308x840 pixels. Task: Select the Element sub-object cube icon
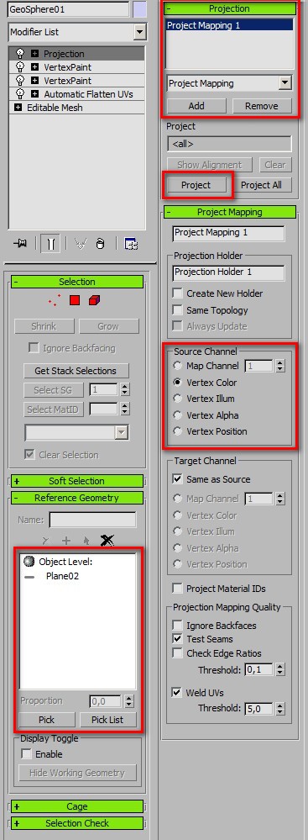pos(95,300)
